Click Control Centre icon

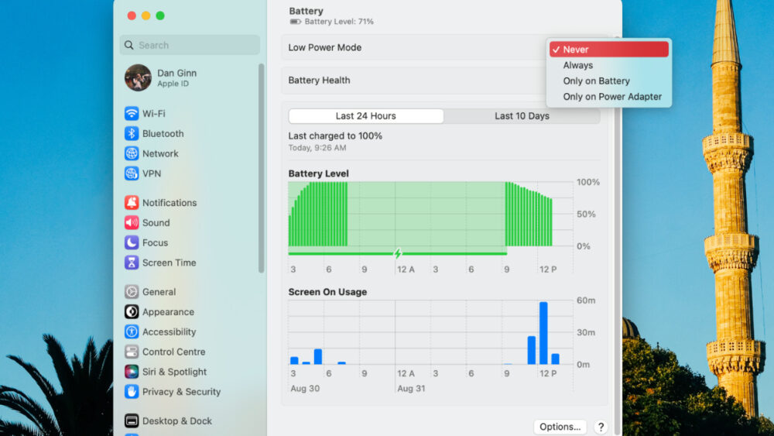point(132,352)
